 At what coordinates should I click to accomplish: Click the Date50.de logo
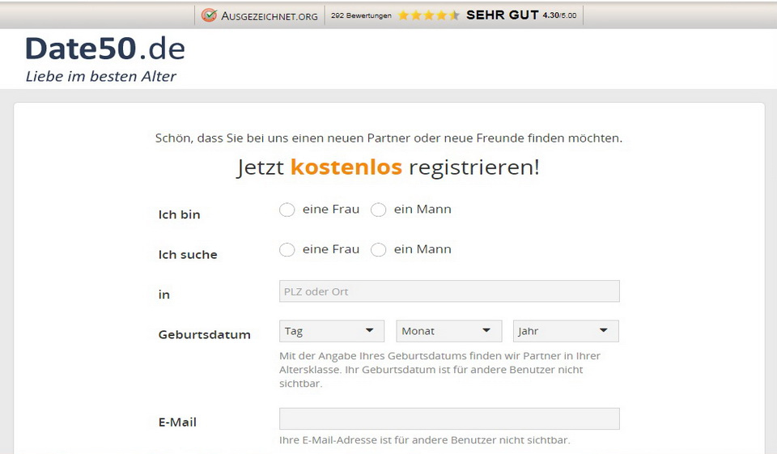tap(105, 49)
